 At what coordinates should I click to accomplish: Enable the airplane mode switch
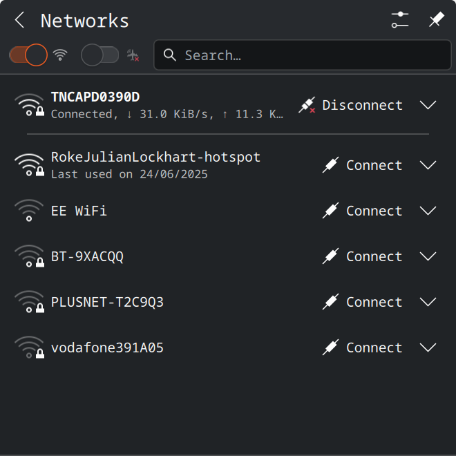100,55
